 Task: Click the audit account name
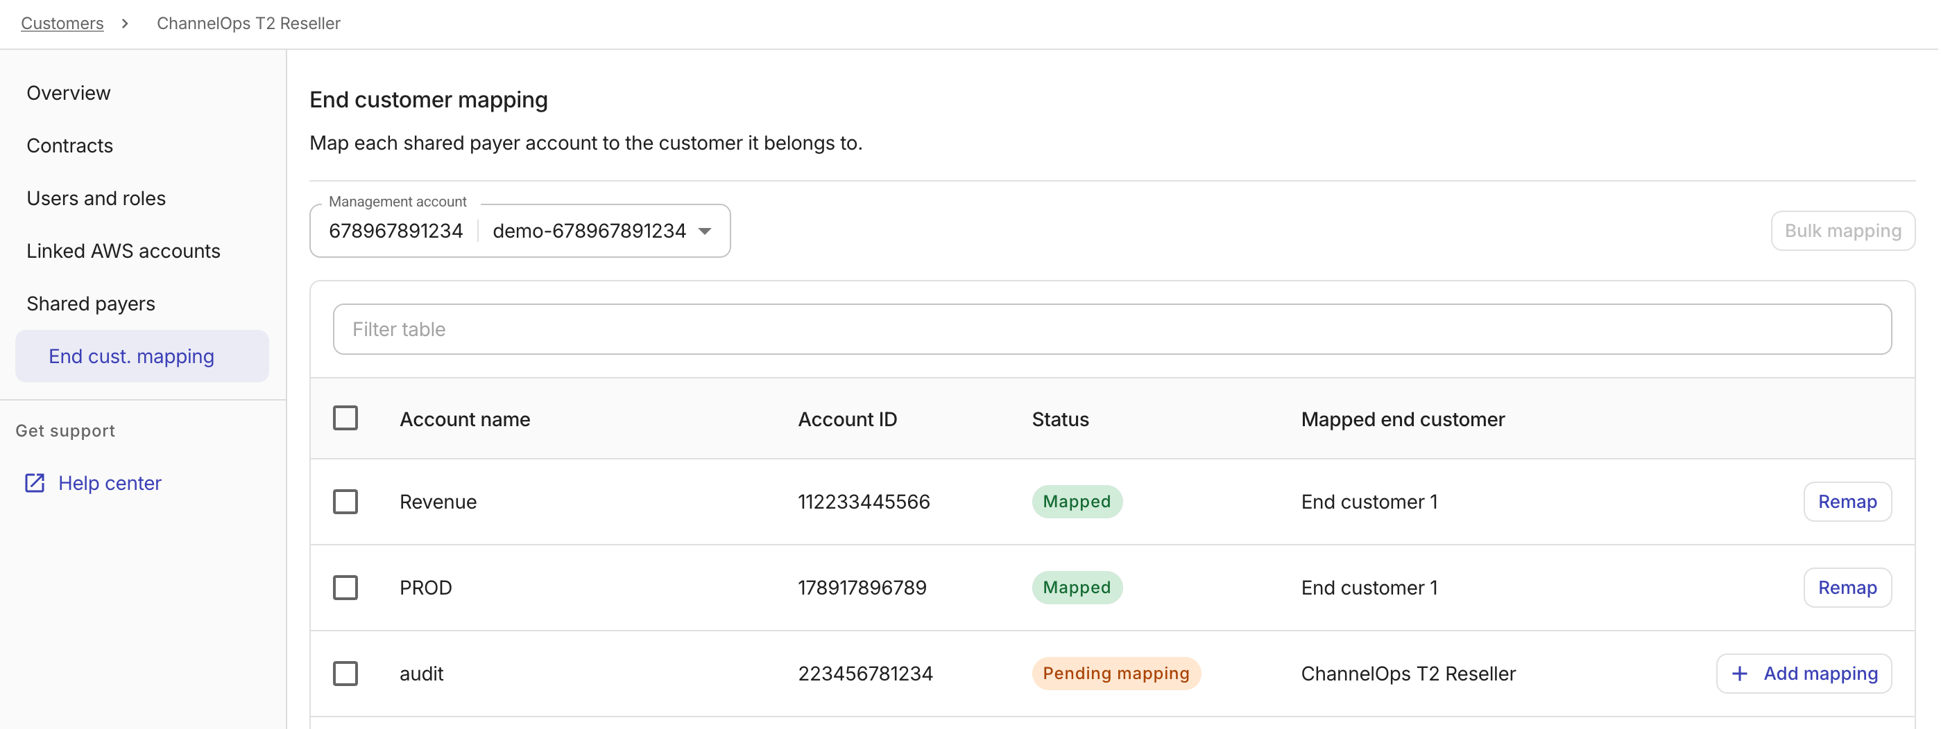[422, 674]
